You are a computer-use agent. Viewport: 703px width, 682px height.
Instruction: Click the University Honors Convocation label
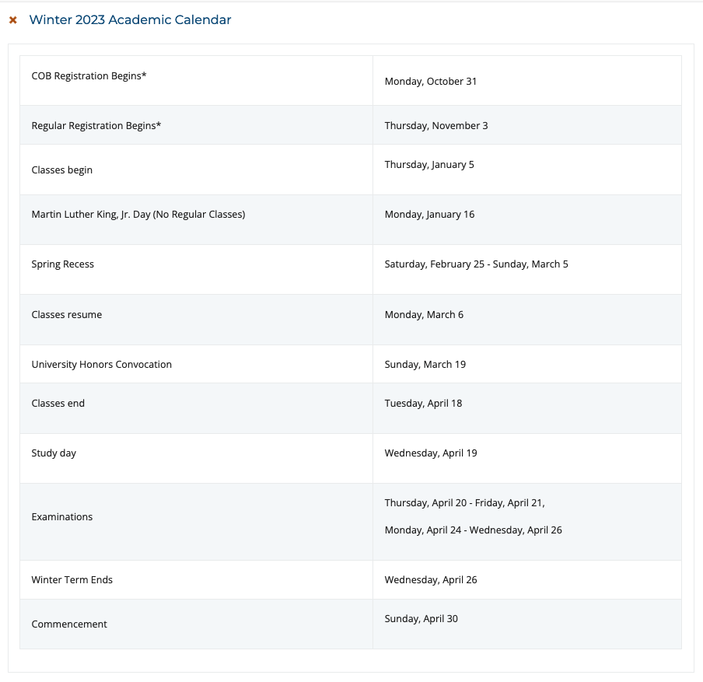(x=101, y=364)
